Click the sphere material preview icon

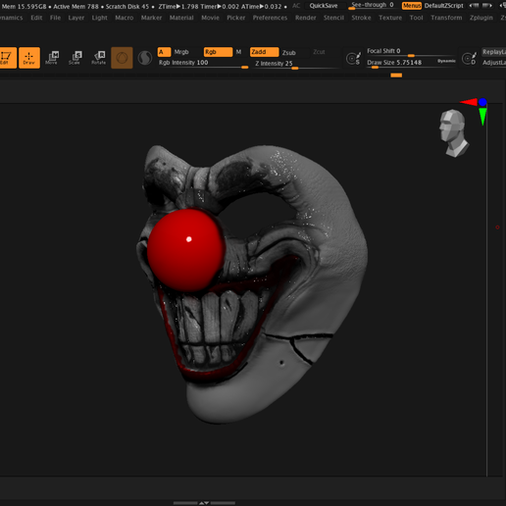(x=122, y=58)
